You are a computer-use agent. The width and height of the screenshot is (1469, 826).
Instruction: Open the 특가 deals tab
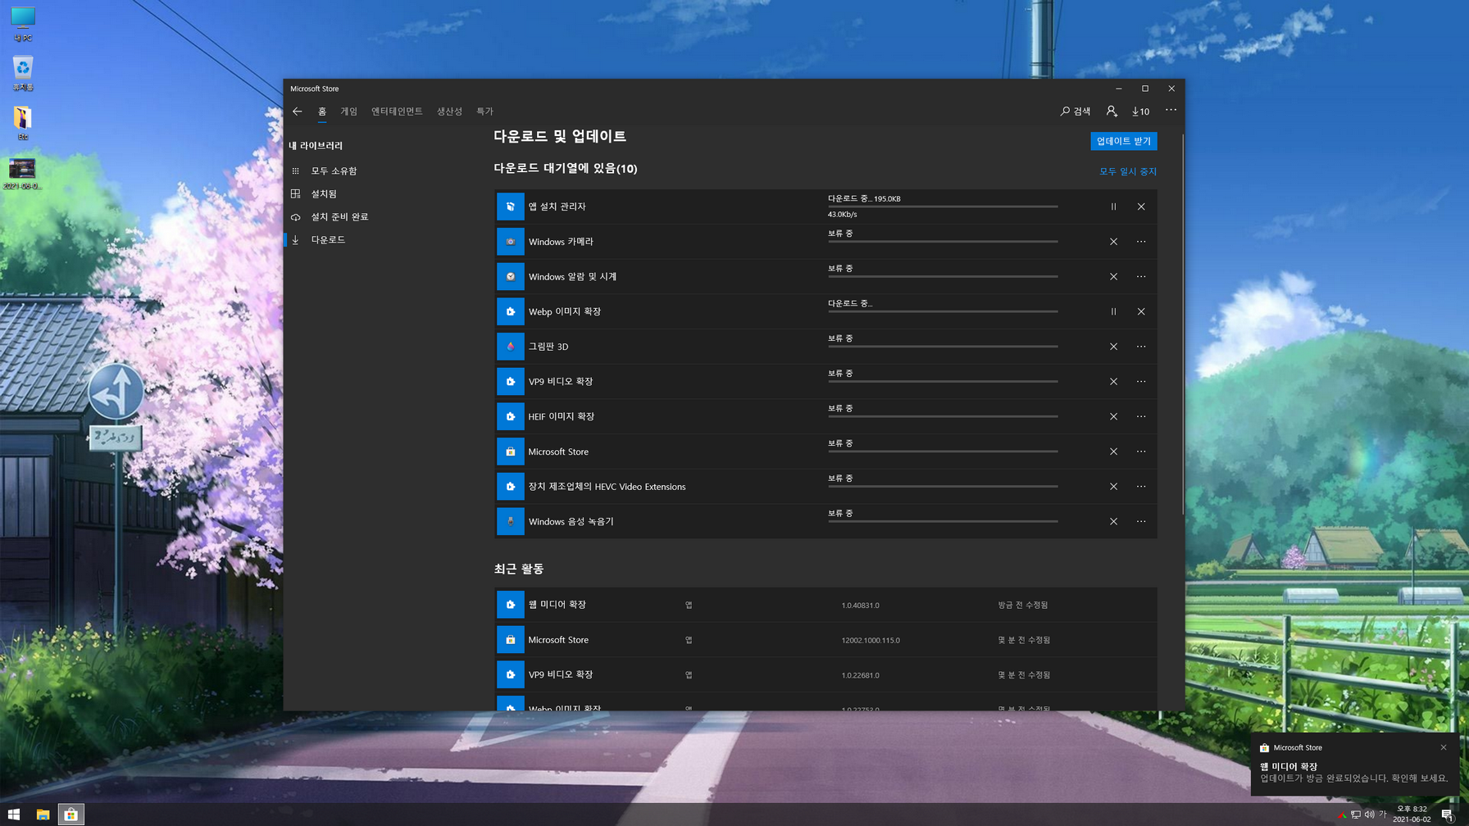point(485,111)
